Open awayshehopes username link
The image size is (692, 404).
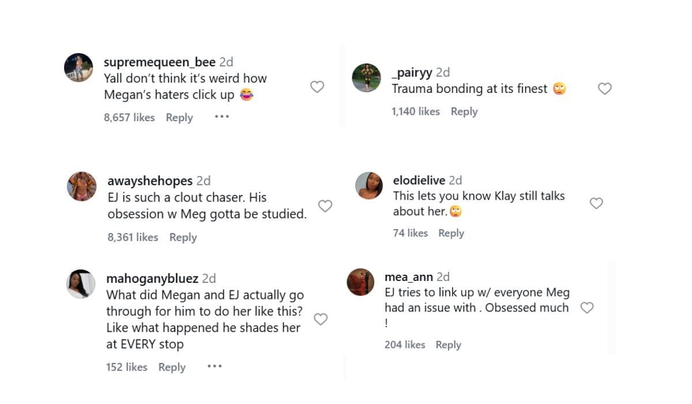[151, 181]
